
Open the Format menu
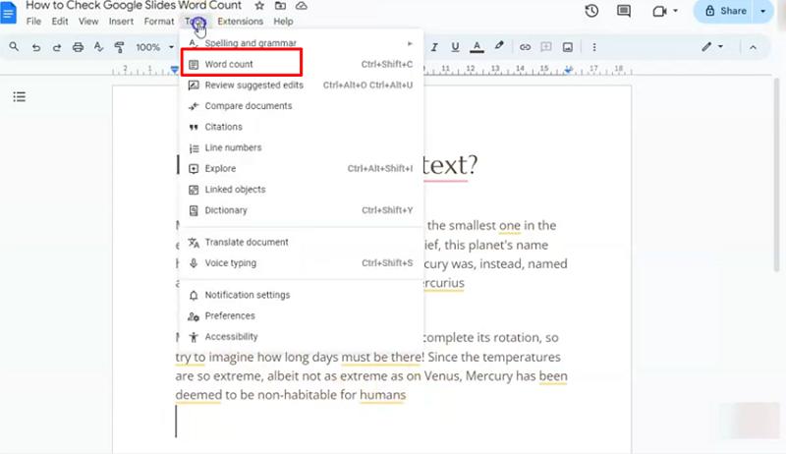[x=159, y=22]
